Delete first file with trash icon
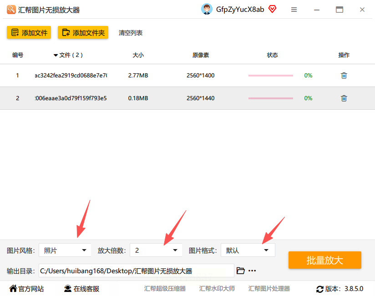 click(x=344, y=76)
